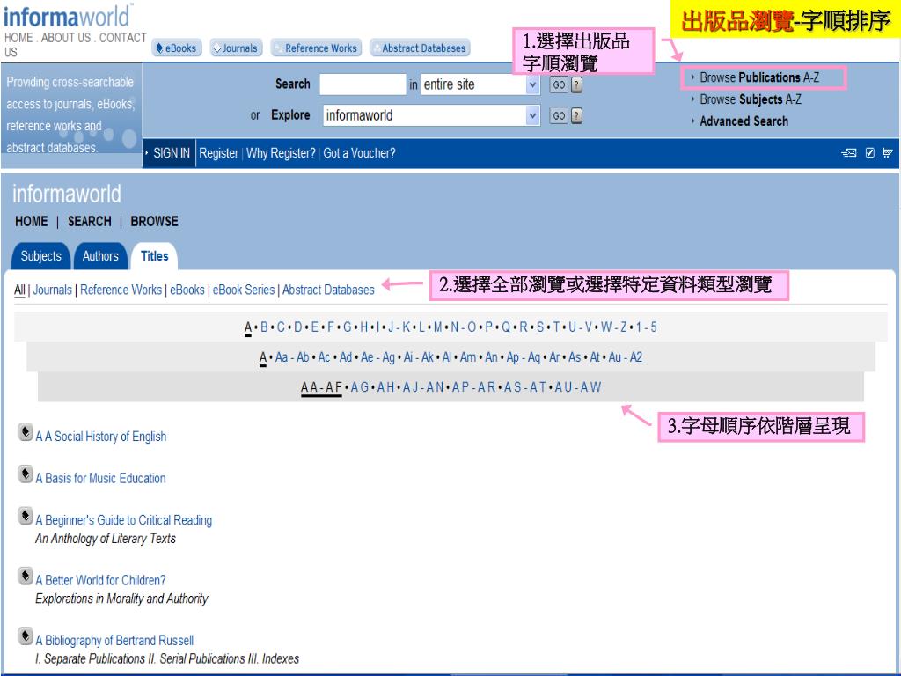Open 'Why Register?' link
The height and width of the screenshot is (676, 901).
[x=281, y=153]
